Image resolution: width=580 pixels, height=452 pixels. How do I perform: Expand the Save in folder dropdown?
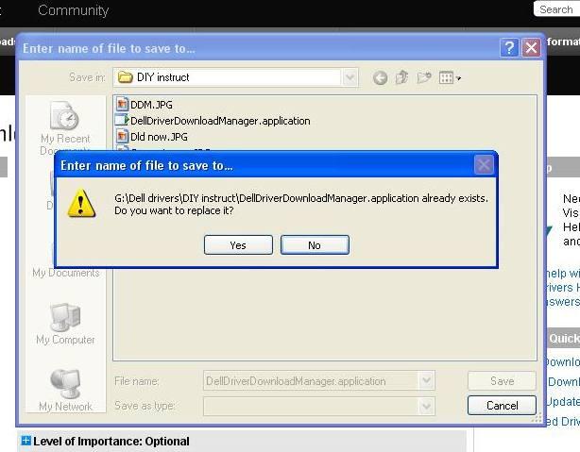tap(350, 77)
